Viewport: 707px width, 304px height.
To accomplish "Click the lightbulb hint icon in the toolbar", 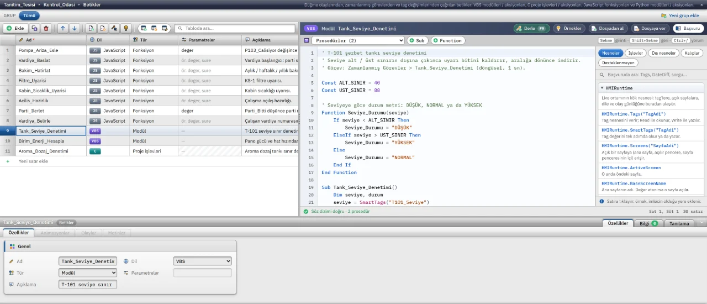I will (125, 28).
